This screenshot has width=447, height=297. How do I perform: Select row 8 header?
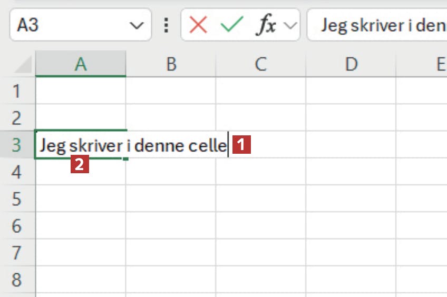pyautogui.click(x=16, y=280)
